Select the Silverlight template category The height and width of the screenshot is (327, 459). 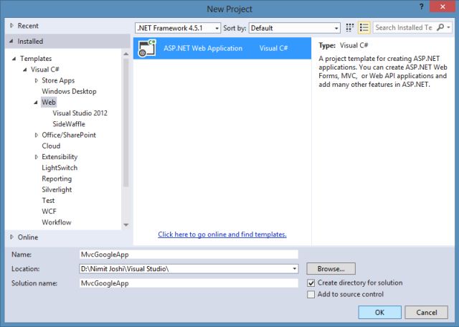57,190
